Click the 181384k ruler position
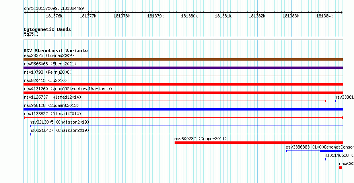 [325, 16]
